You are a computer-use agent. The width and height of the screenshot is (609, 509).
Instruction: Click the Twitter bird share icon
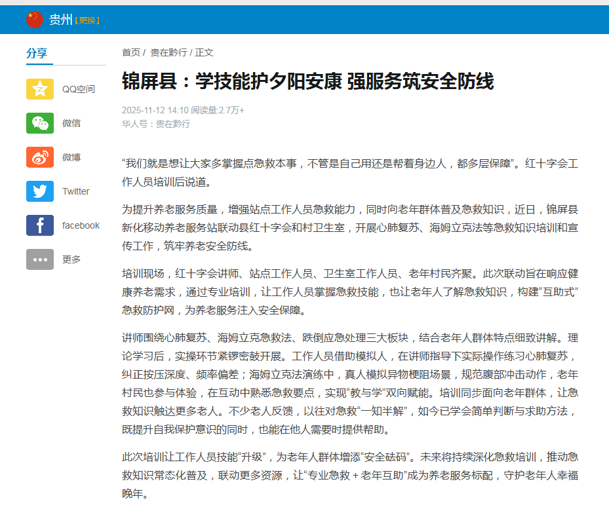40,191
